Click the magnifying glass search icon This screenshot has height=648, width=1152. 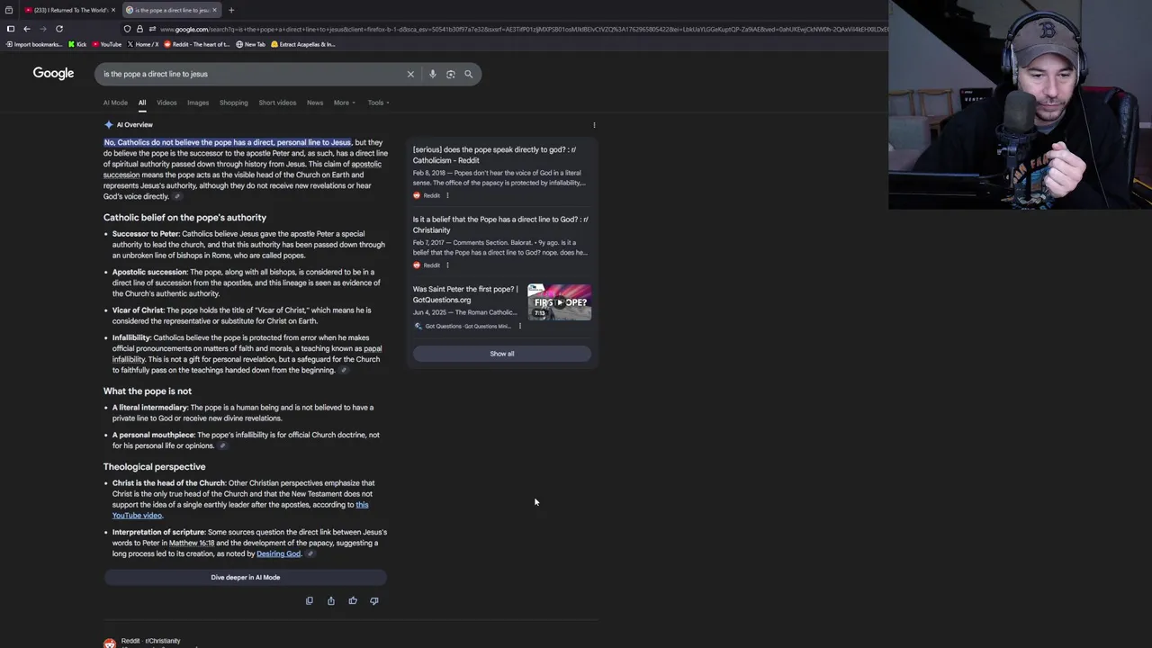pos(468,74)
